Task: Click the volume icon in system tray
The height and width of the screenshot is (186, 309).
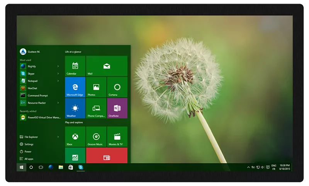Action: (263, 167)
